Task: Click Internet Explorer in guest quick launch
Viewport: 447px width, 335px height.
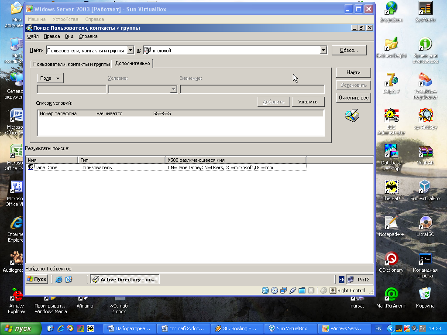Action: click(x=59, y=280)
